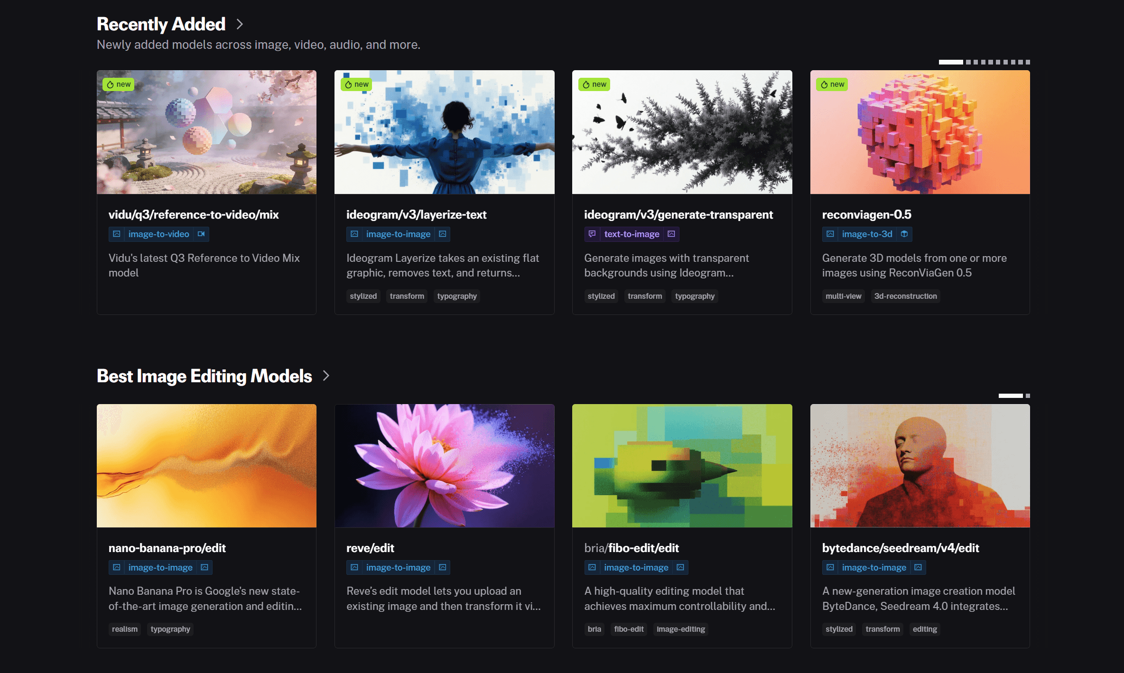Click the description 'Generate 3D models from one or more images'

click(x=914, y=266)
